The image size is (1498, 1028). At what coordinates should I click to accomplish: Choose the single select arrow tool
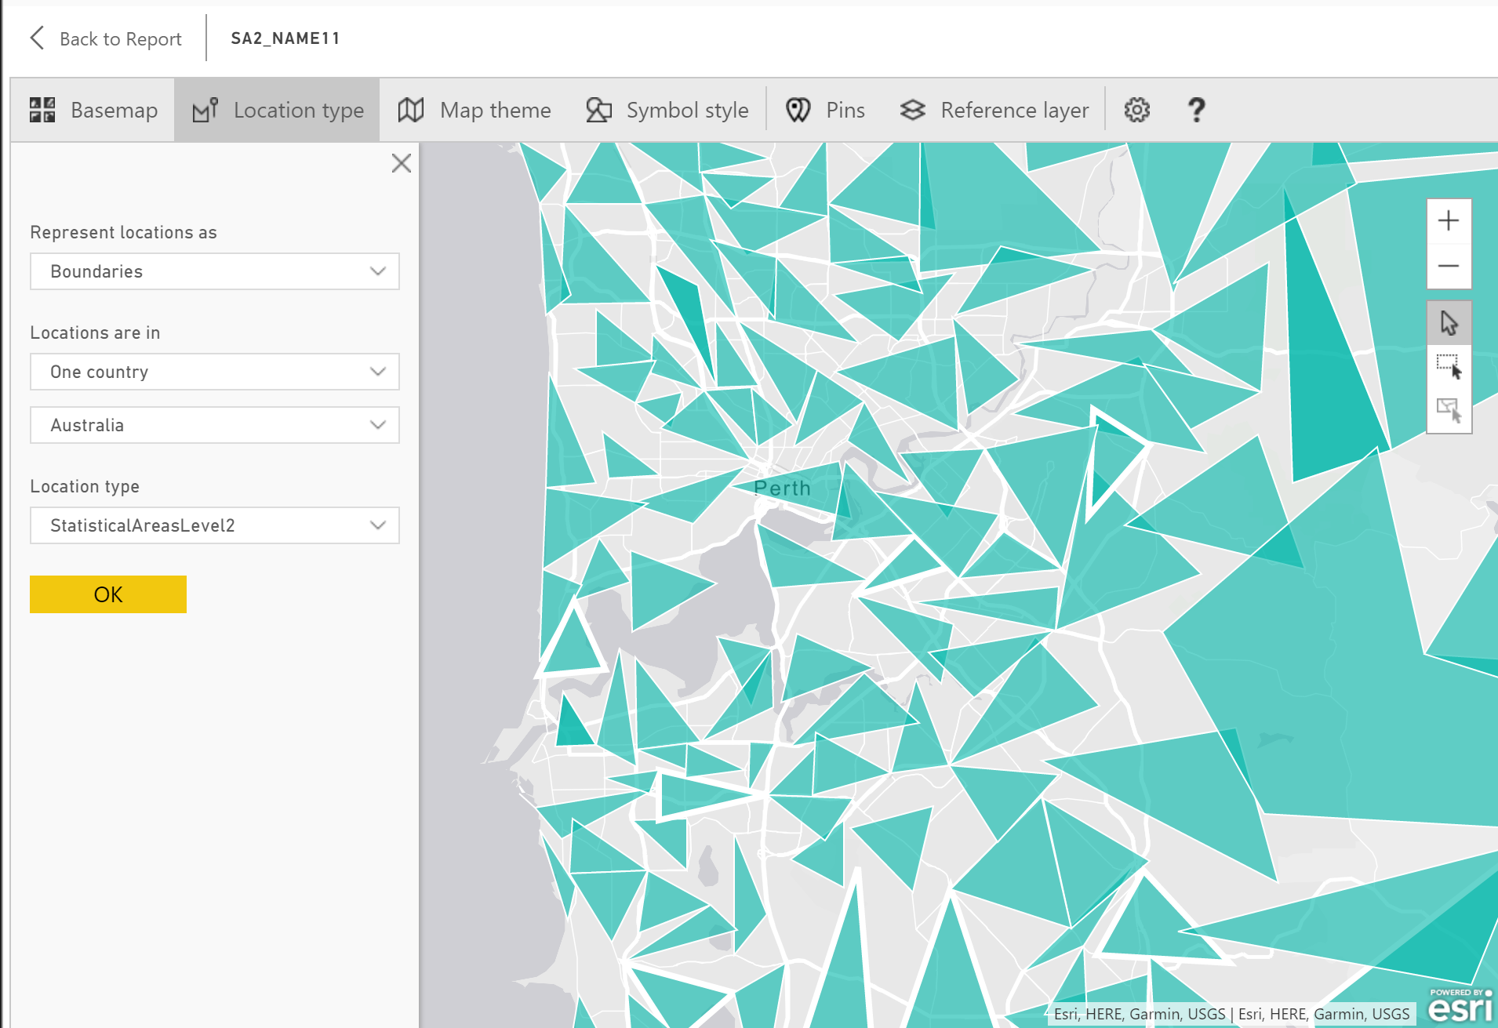coord(1449,322)
